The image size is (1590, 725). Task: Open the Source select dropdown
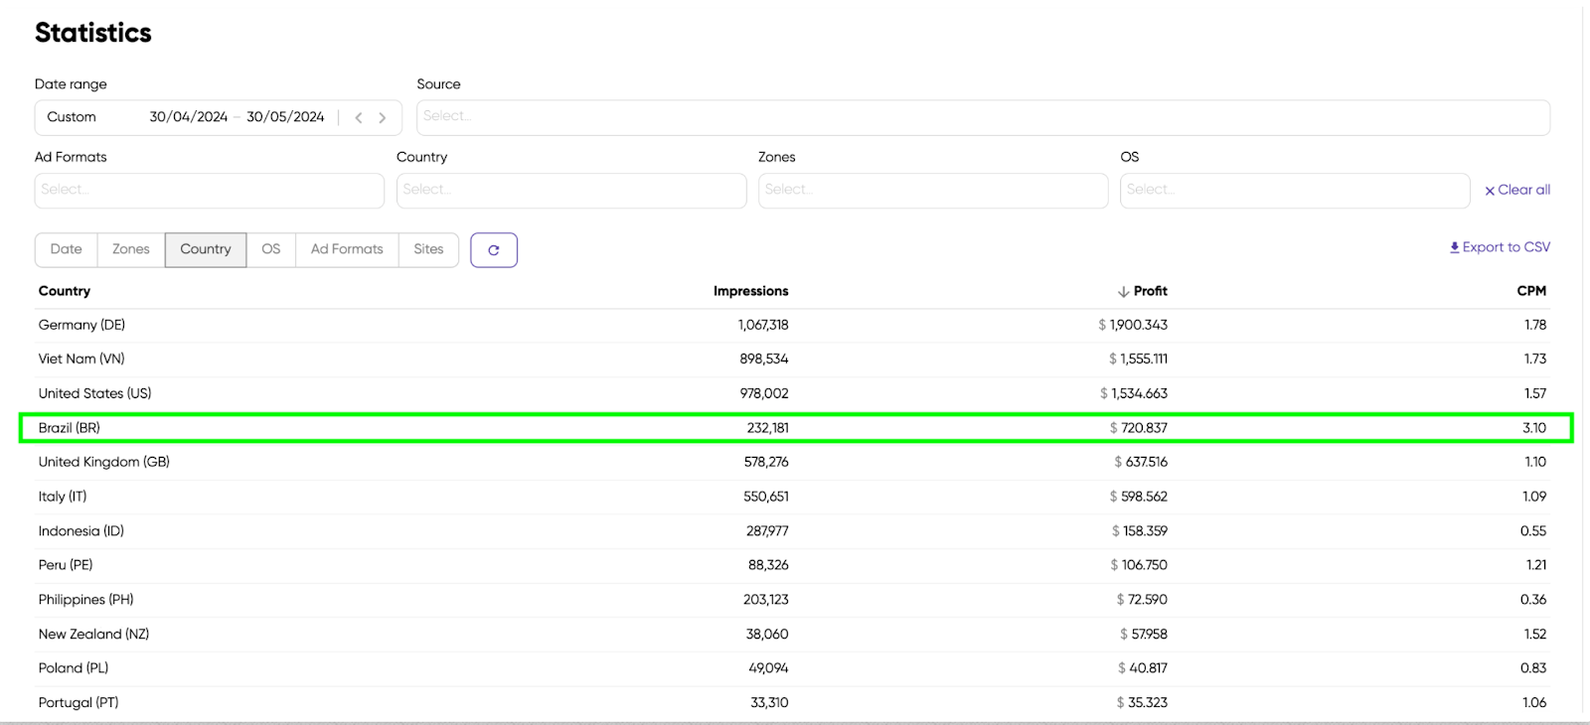point(982,117)
